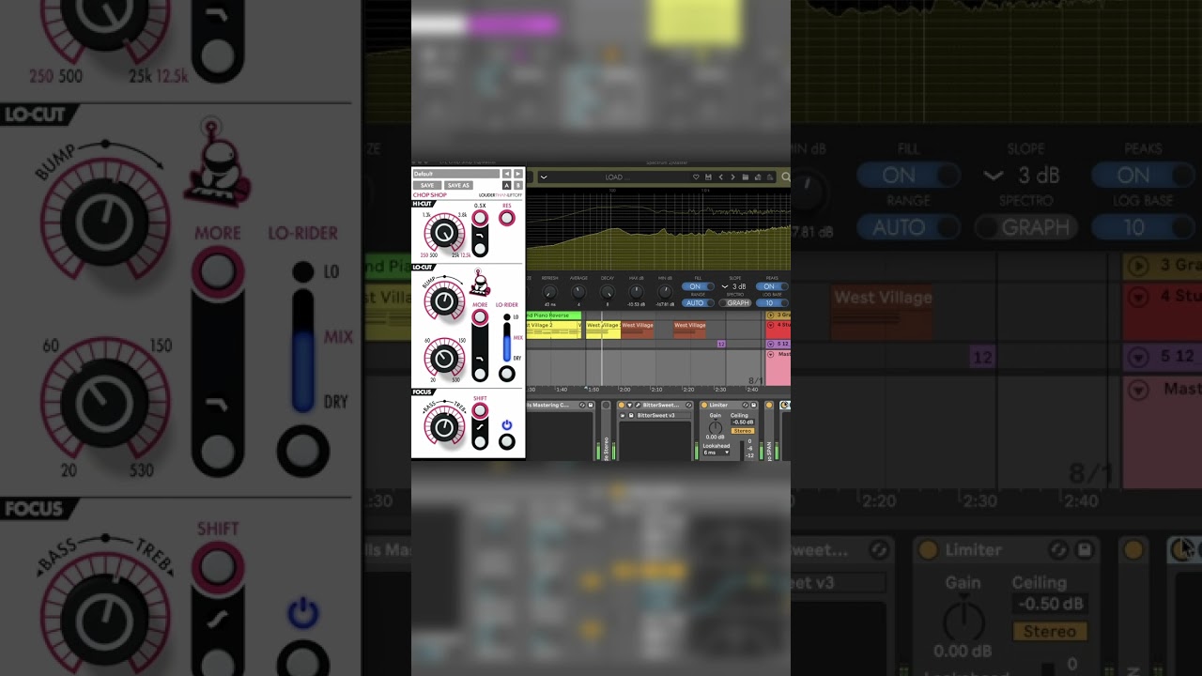The image size is (1202, 676).
Task: Click the MAX dB knob in the center analyzer
Action: click(x=636, y=292)
